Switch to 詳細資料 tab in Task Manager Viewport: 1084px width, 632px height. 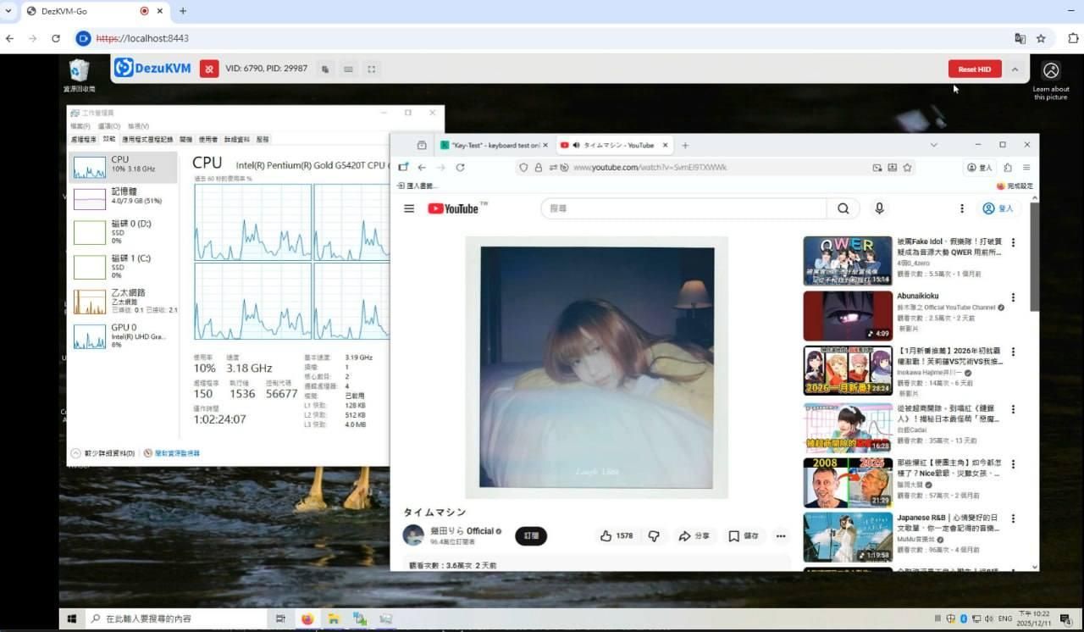(x=237, y=139)
